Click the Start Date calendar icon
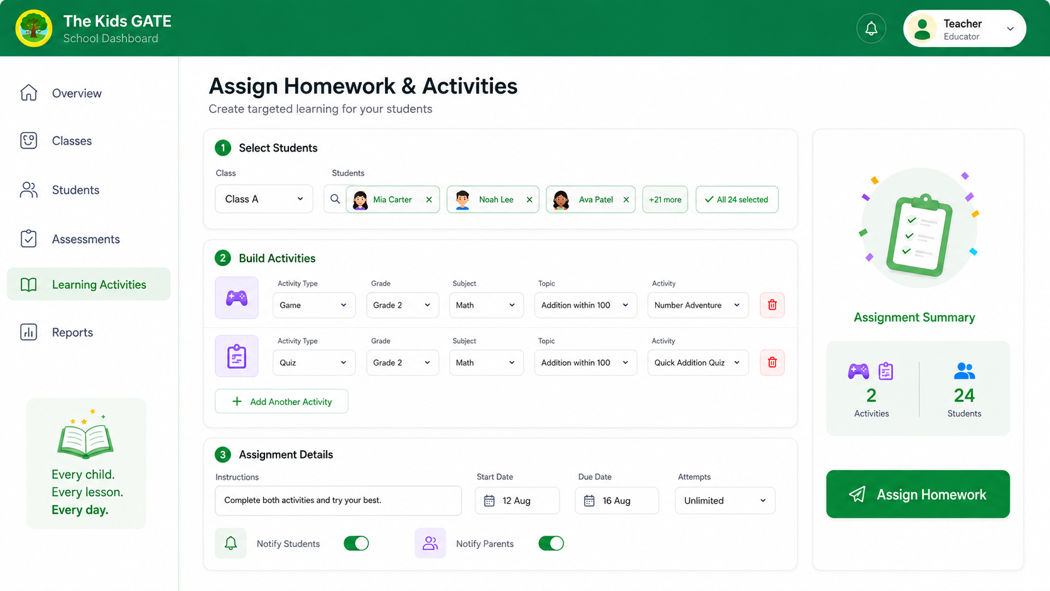 coord(489,501)
